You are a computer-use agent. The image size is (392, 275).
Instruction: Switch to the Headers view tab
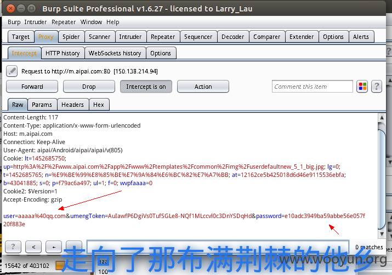(x=72, y=105)
